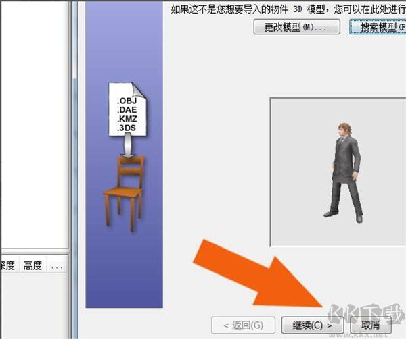Sort by the 深度 column header

click(x=8, y=265)
